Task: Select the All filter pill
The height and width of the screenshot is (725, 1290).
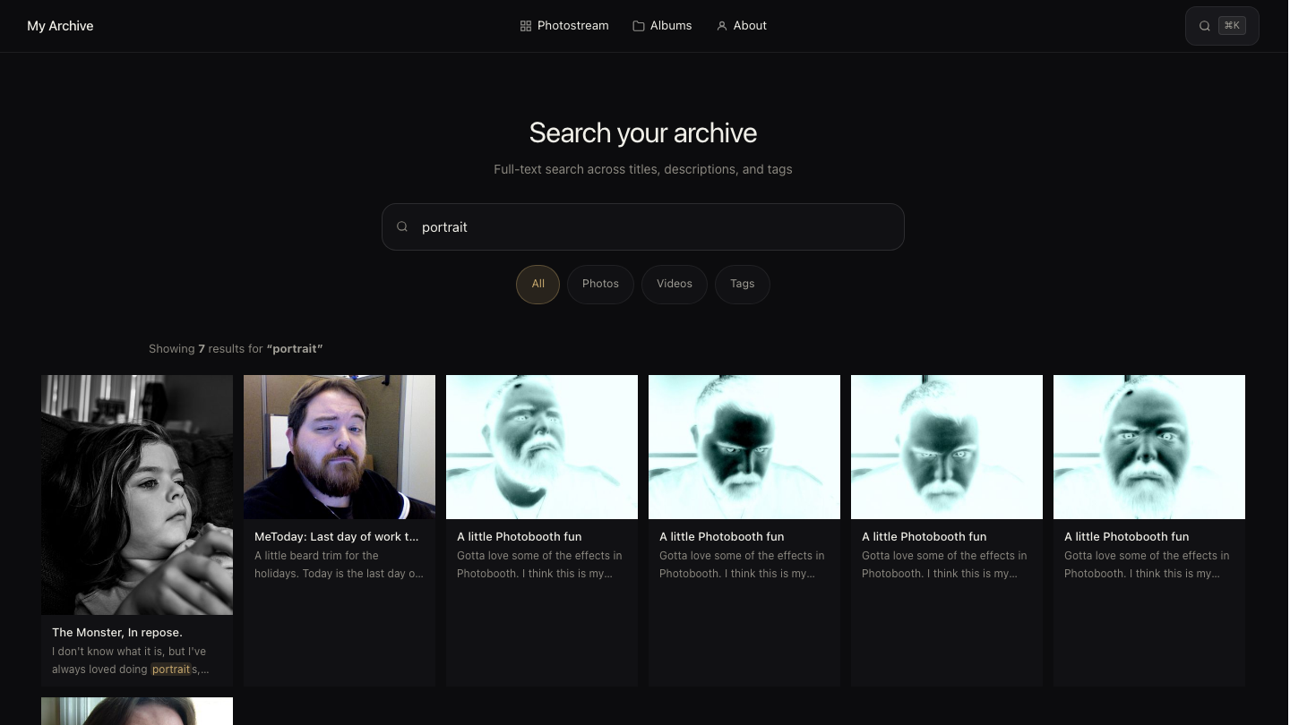Action: tap(537, 285)
